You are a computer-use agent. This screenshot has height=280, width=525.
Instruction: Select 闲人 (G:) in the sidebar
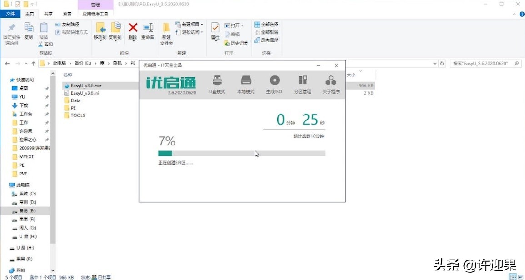[24, 228]
